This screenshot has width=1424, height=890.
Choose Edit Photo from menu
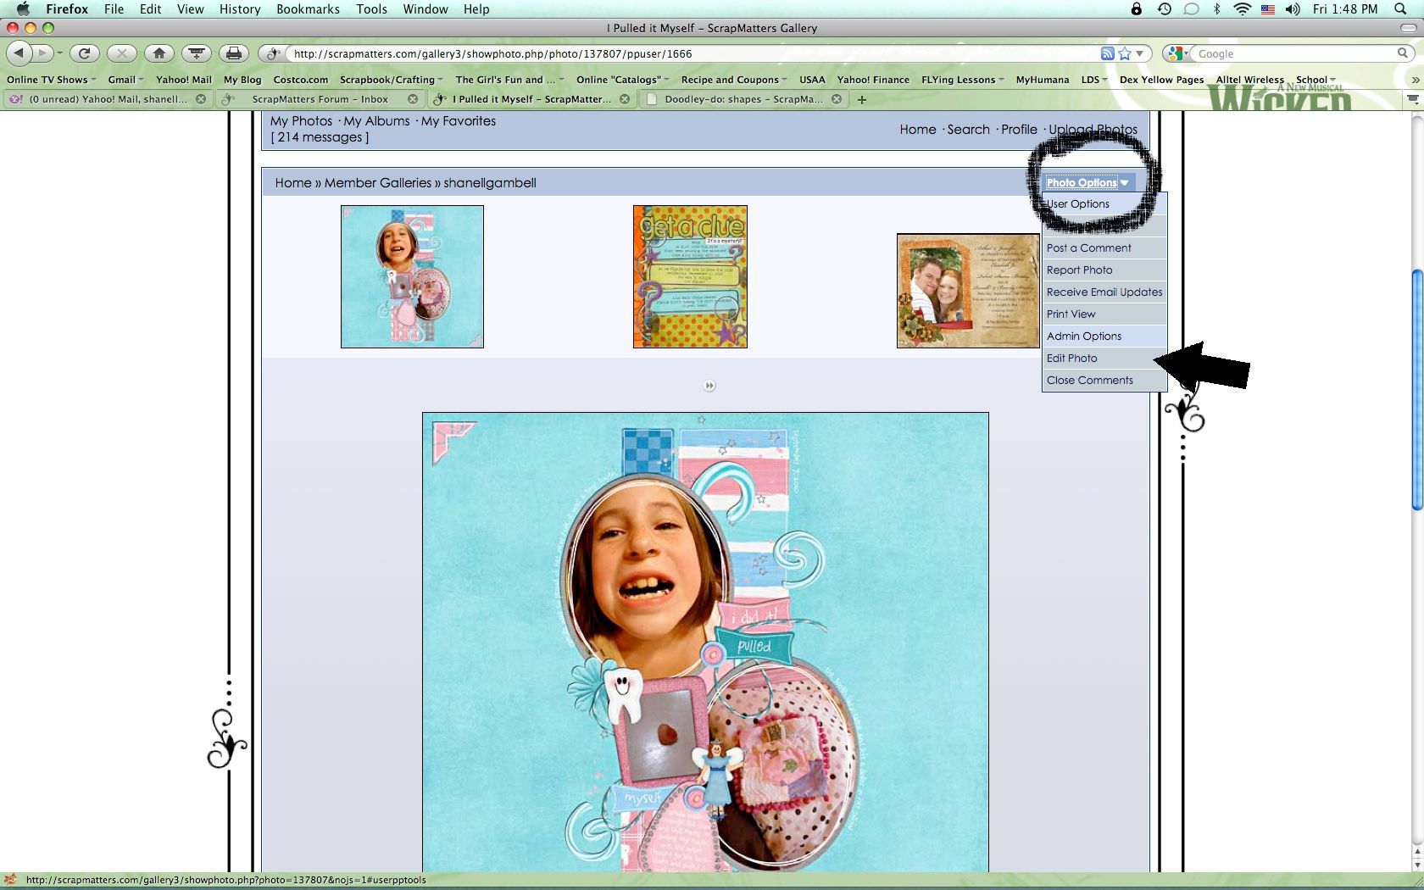1104,358
